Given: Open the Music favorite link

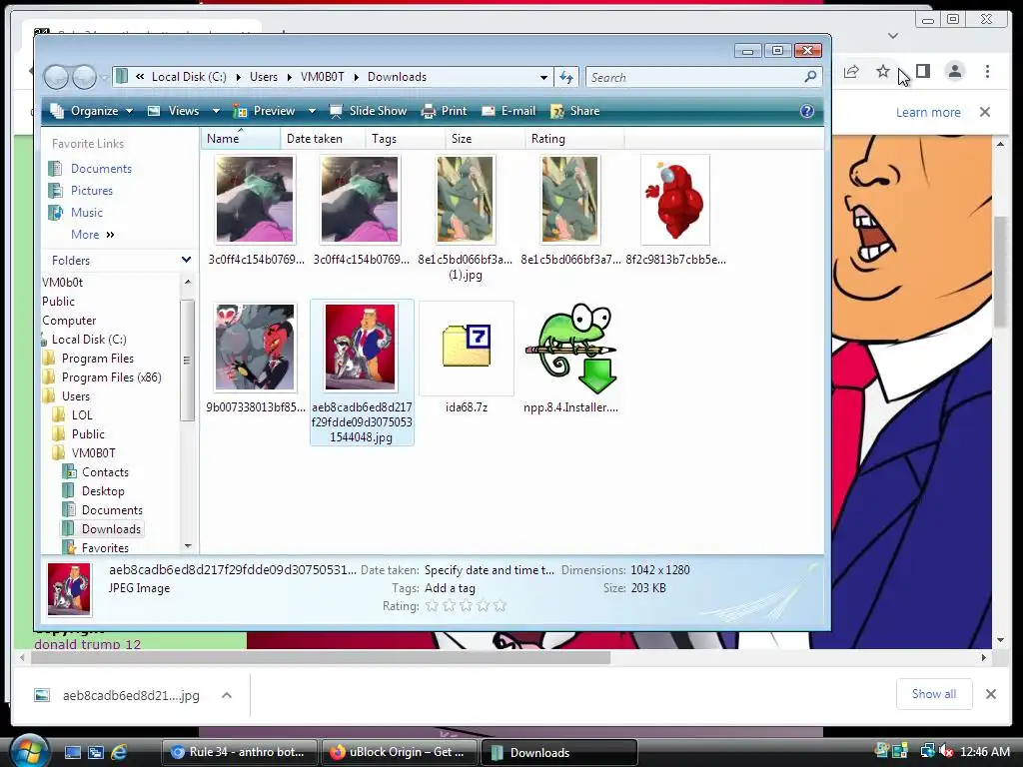Looking at the screenshot, I should (x=87, y=213).
